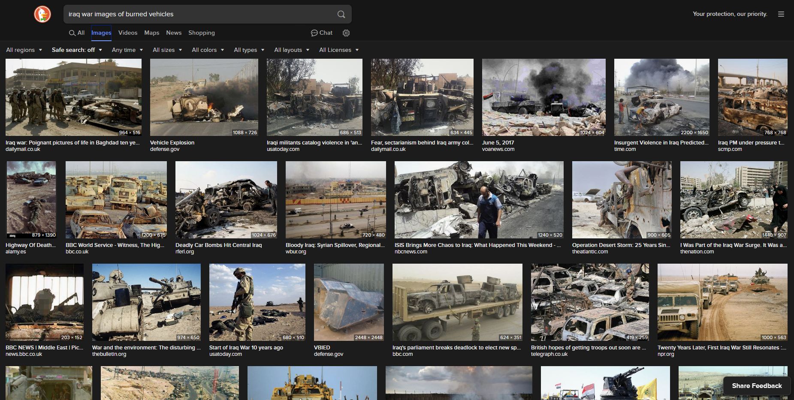Expand the Any time filter
The image size is (794, 400).
[x=127, y=50]
